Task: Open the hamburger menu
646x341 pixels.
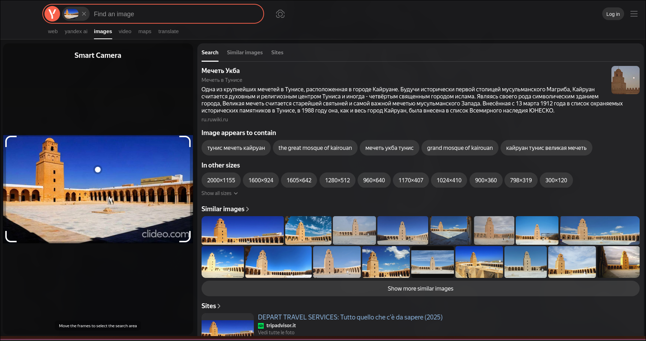Action: pos(634,14)
